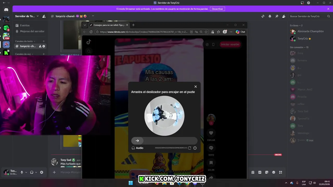The image size is (333, 187).
Task: Mute microphone in Discord user panel
Action: coord(22,172)
